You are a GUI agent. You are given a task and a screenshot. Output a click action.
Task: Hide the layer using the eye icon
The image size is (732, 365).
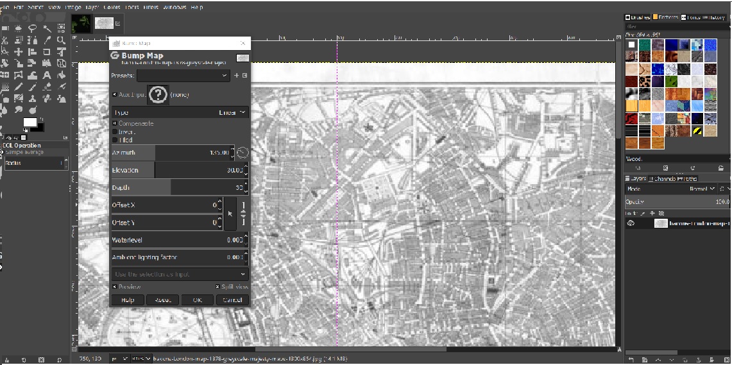click(631, 223)
